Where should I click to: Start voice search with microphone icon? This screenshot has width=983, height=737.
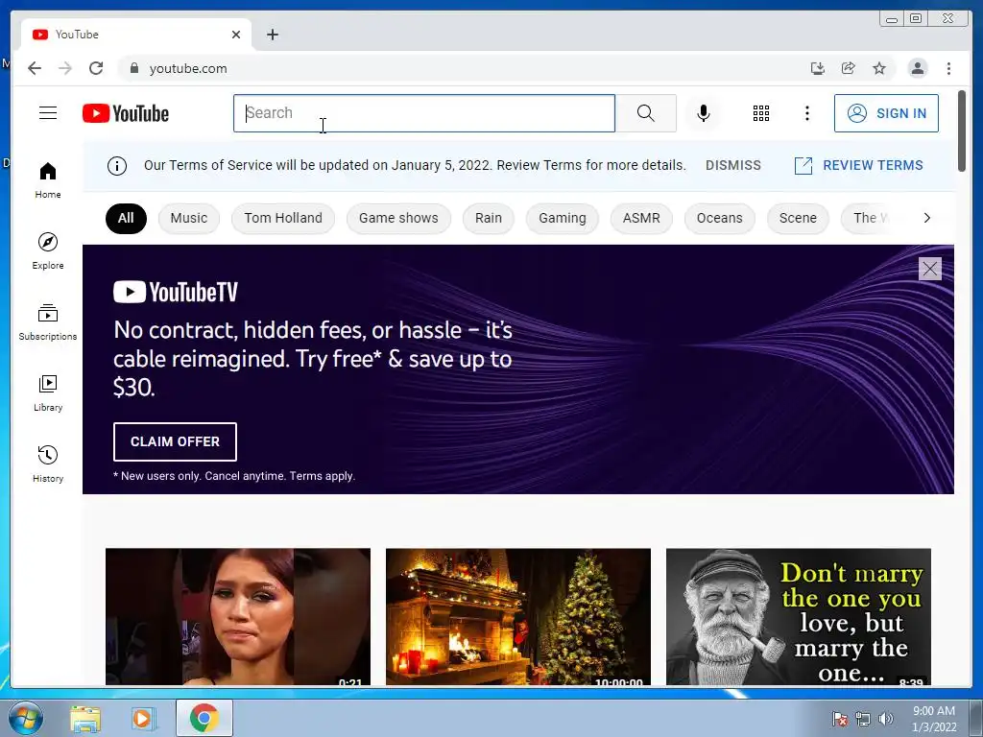(704, 113)
